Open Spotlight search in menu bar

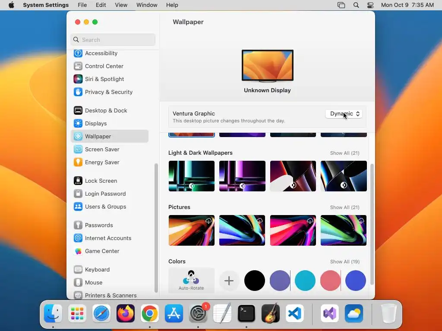tap(356, 5)
